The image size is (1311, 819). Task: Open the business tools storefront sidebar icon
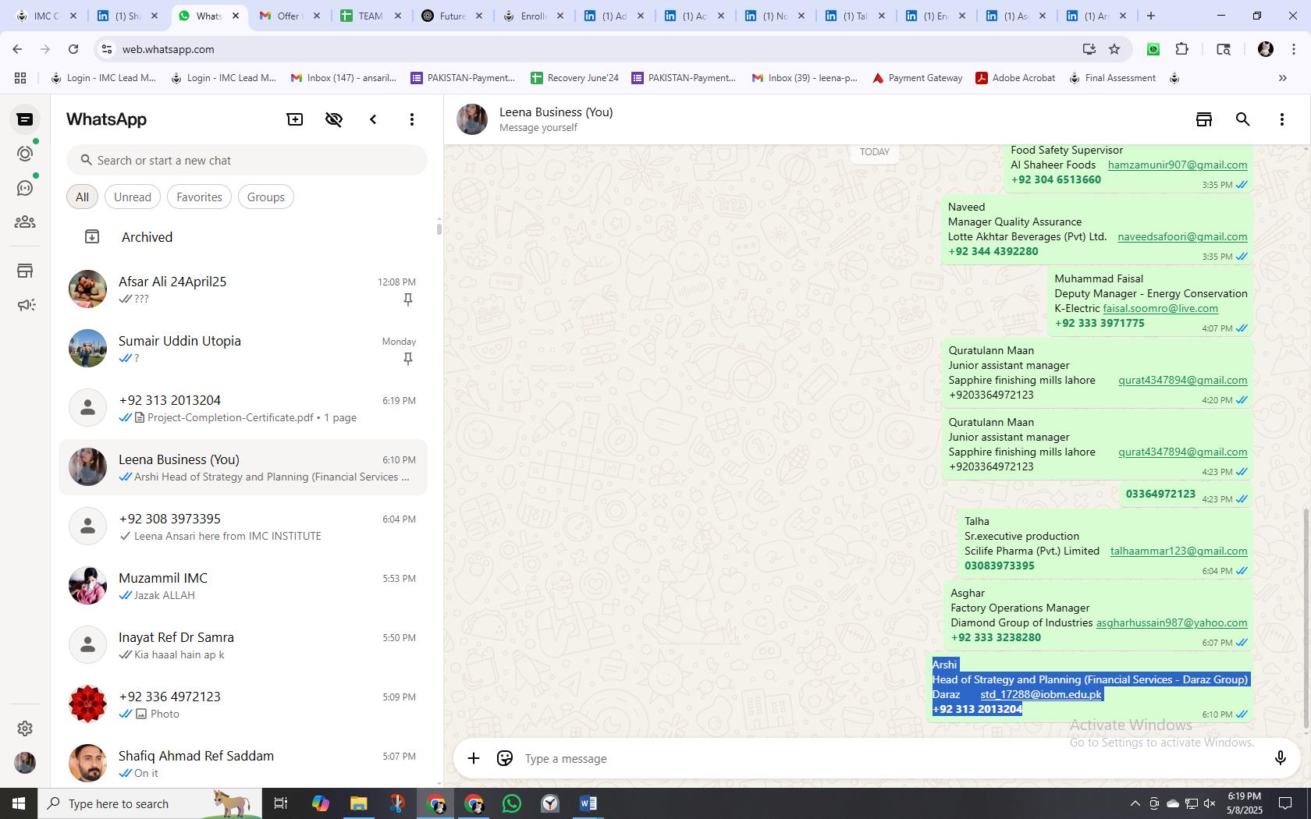25,271
